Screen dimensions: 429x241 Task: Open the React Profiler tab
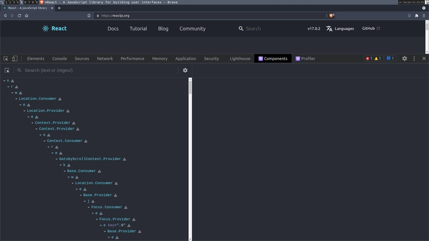point(305,58)
